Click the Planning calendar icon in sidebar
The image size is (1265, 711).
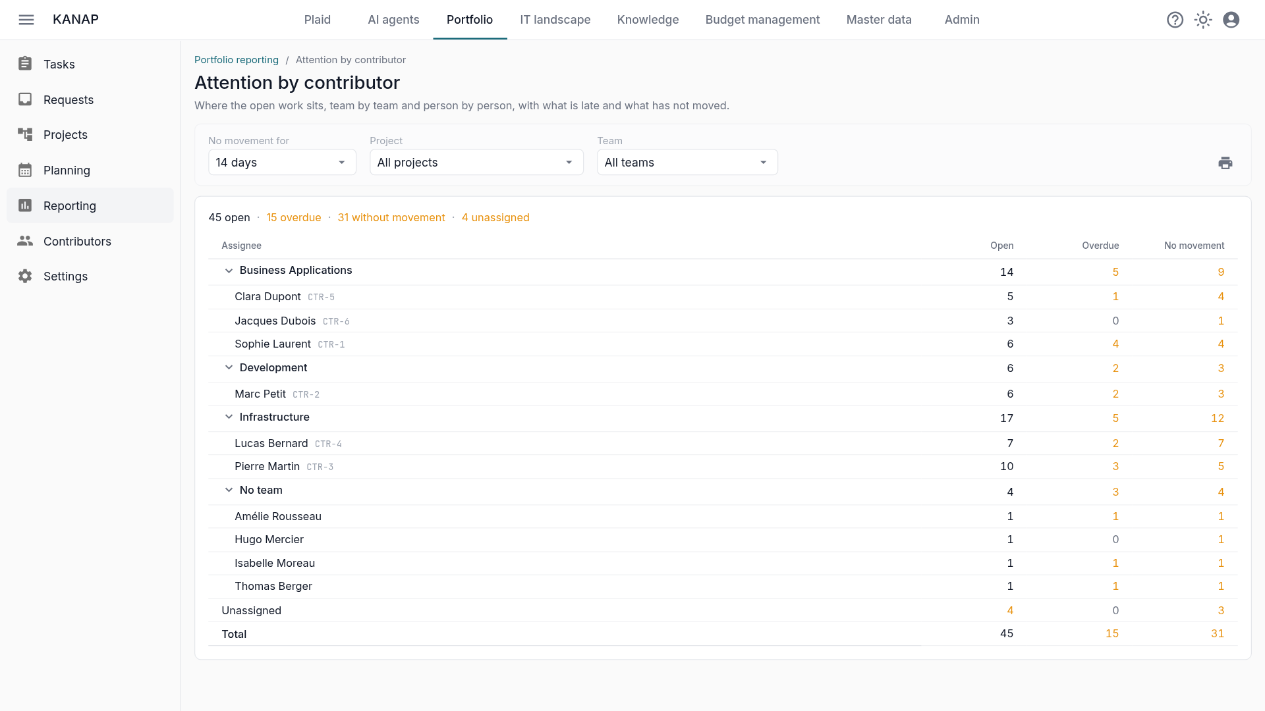click(x=25, y=170)
